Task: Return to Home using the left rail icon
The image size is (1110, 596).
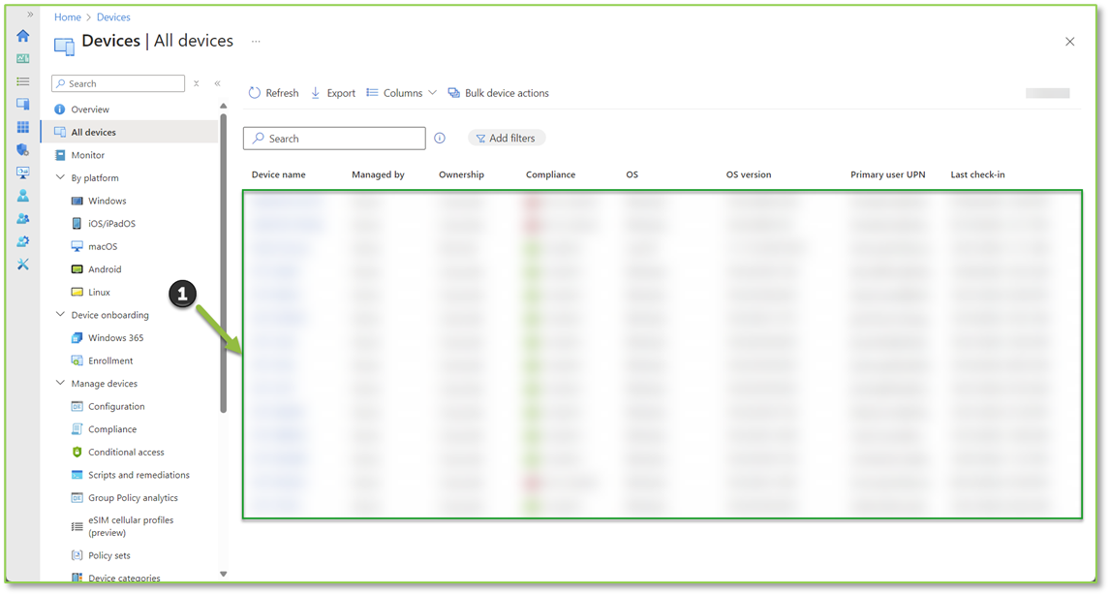Action: point(22,35)
